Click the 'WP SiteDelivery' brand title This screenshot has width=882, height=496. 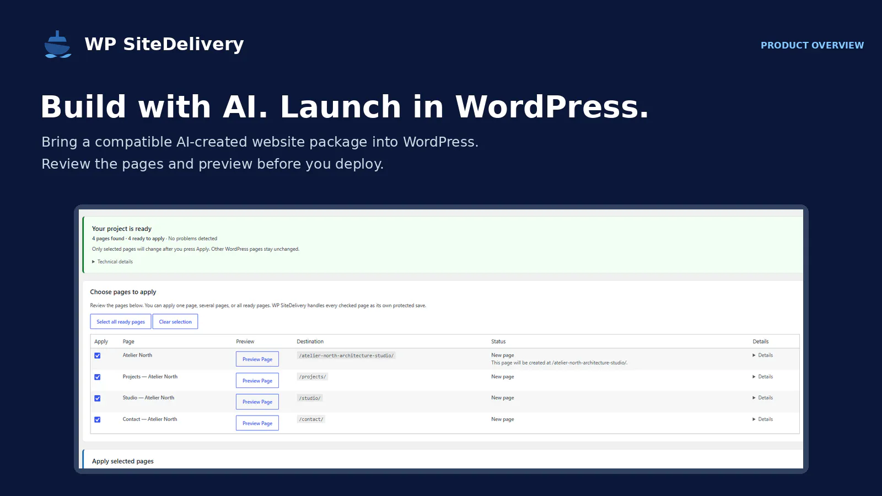164,44
